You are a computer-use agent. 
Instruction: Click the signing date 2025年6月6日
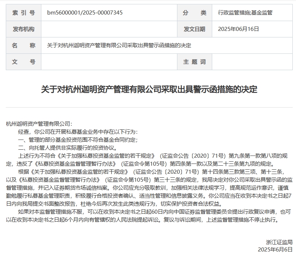[x=275, y=250]
